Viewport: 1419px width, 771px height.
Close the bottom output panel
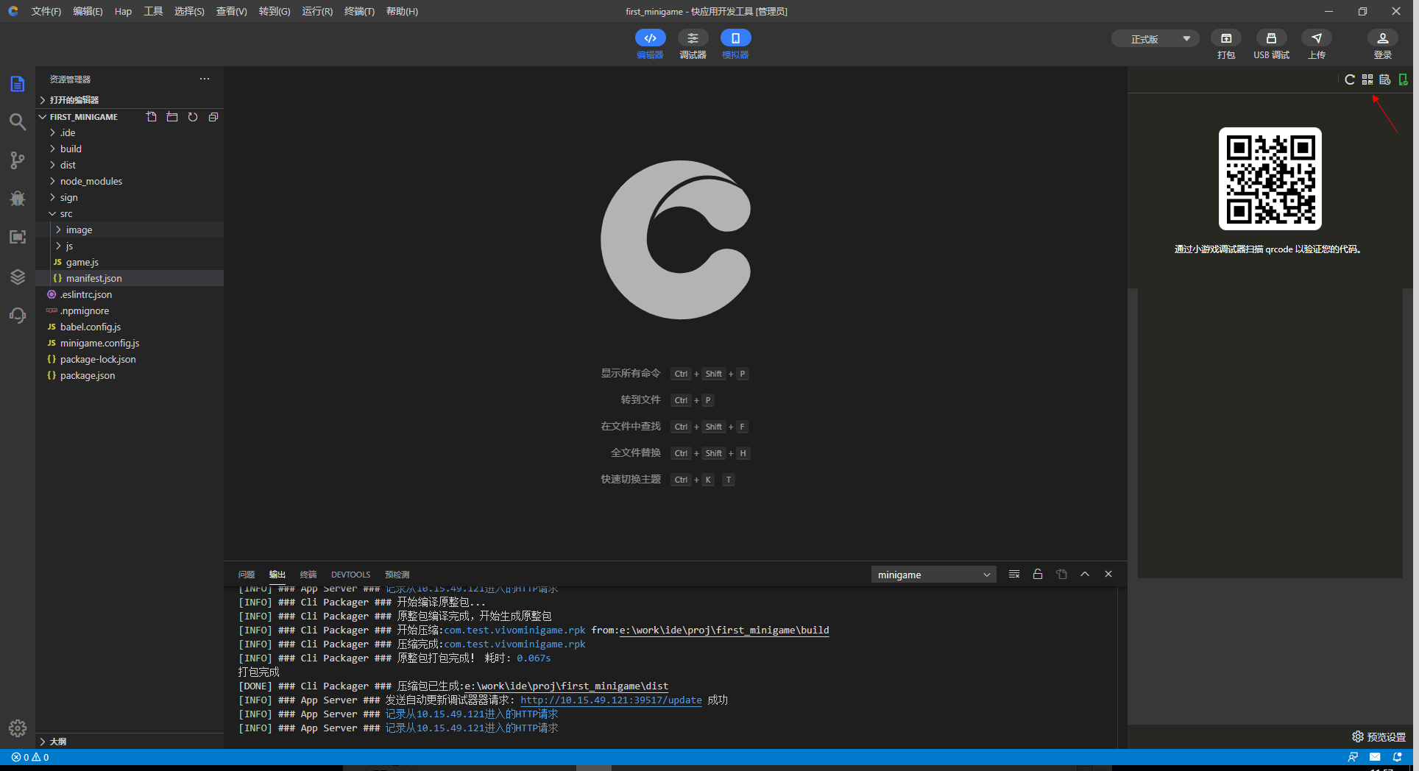click(x=1108, y=575)
